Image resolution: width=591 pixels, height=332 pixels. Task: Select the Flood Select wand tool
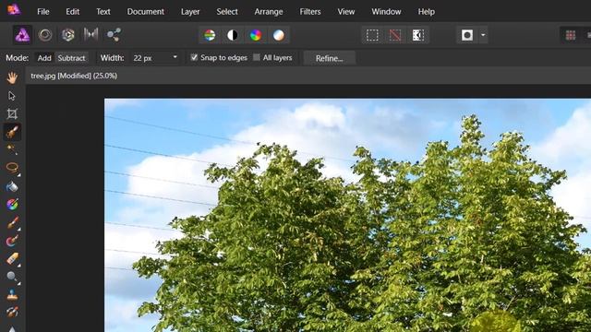tap(12, 149)
